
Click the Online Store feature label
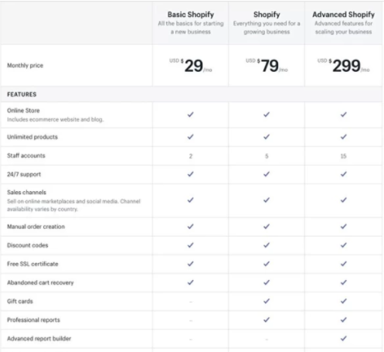23,111
